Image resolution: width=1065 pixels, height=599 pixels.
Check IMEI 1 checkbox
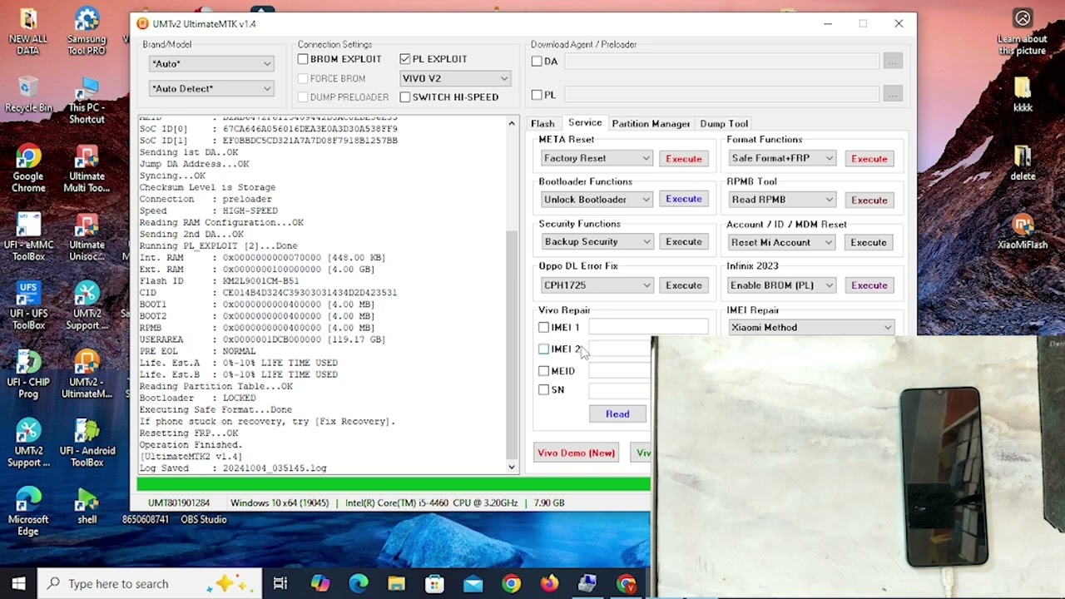click(544, 328)
